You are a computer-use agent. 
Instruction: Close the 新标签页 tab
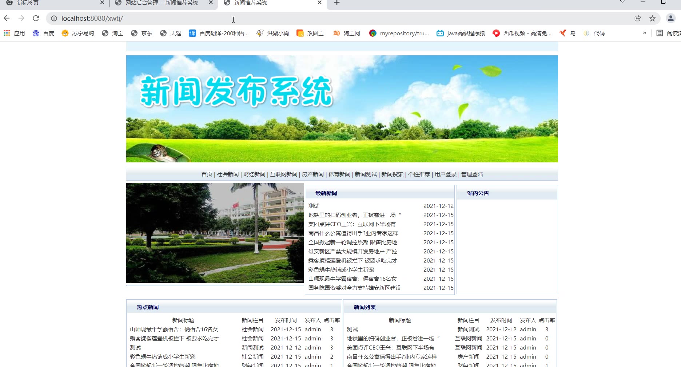[102, 3]
